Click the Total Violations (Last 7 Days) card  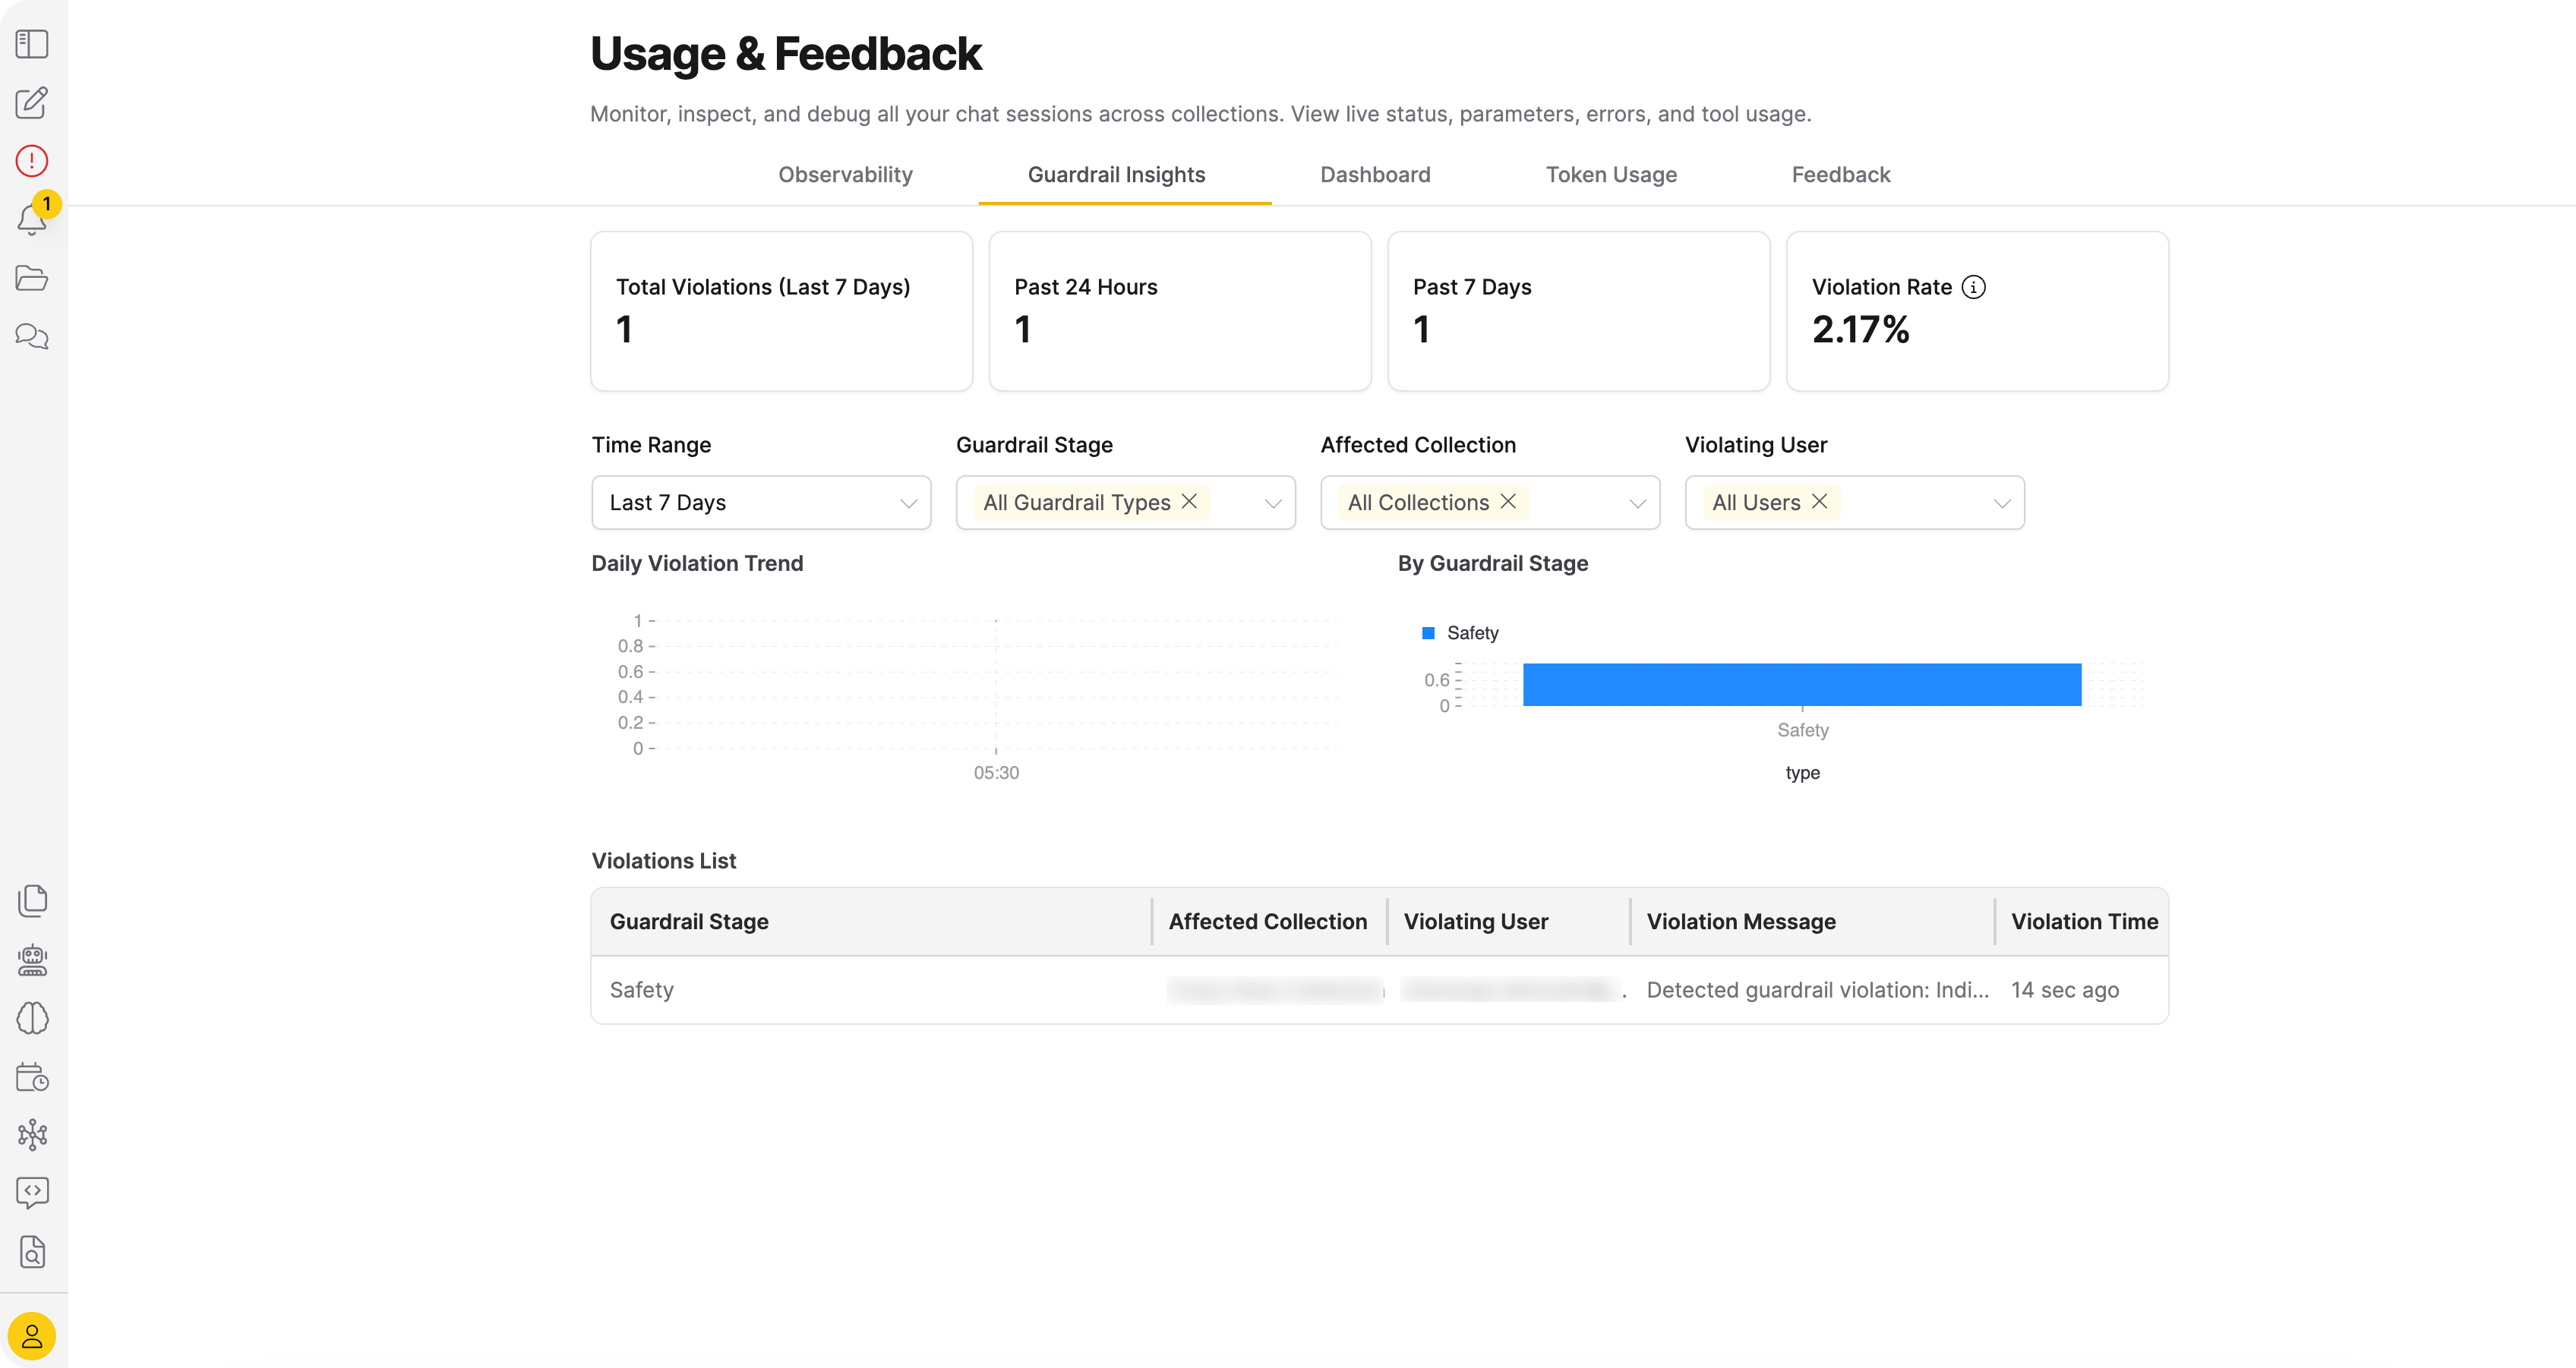pos(781,311)
